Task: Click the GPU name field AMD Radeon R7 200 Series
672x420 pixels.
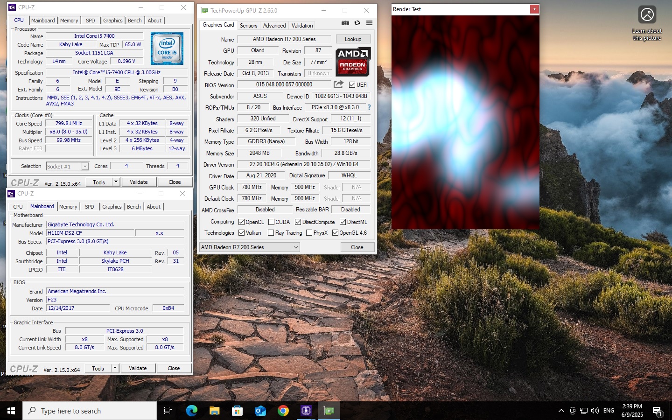Action: click(284, 39)
